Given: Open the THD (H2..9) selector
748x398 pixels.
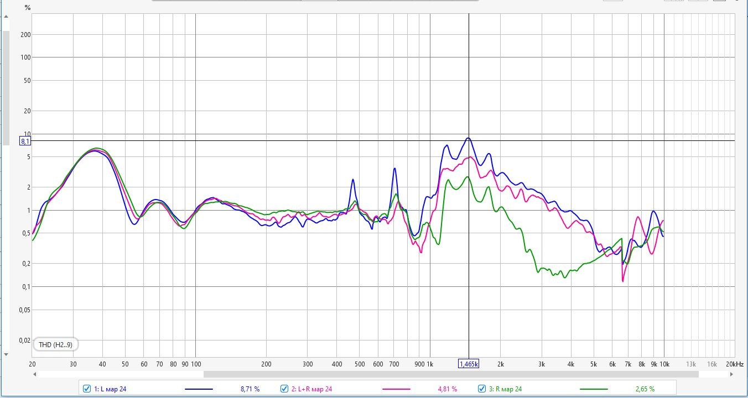Looking at the screenshot, I should [56, 344].
